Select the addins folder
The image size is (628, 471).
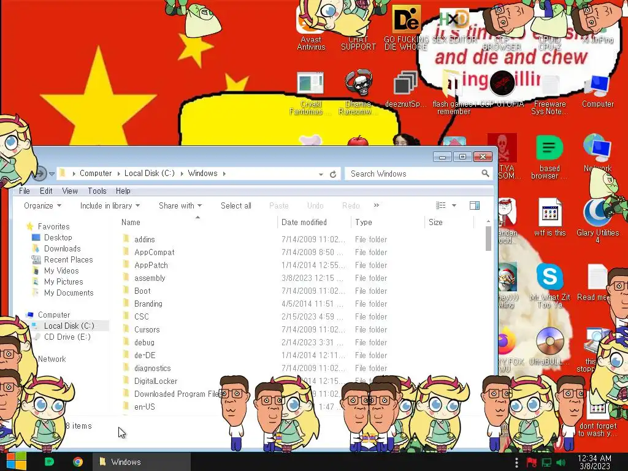pos(145,240)
